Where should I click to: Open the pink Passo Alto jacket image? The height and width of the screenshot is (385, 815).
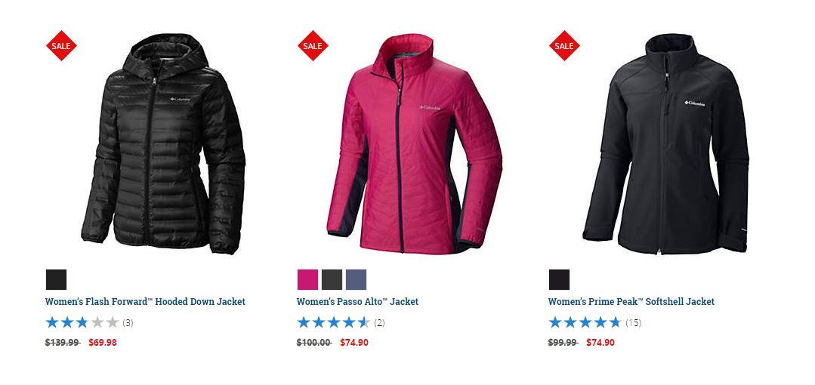tap(415, 144)
